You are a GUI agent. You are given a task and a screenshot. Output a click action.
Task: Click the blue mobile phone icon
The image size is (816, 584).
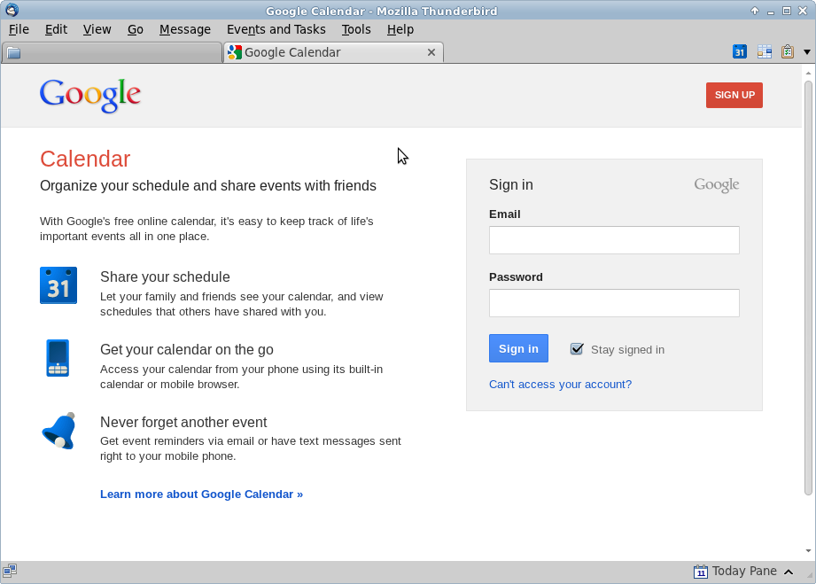pos(58,358)
